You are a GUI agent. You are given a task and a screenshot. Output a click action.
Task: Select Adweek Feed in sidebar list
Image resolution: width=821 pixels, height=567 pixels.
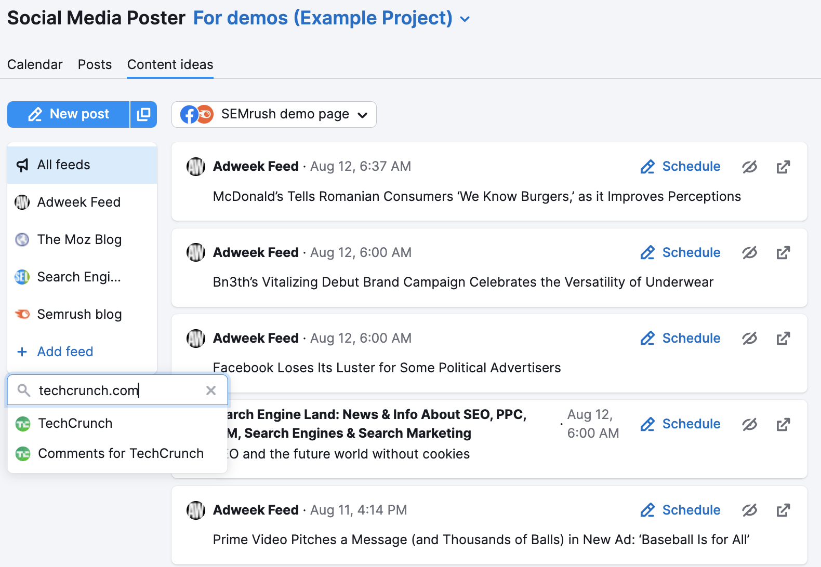tap(82, 203)
